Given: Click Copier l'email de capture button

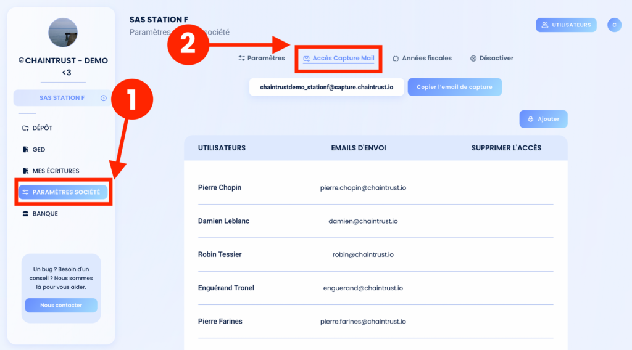Looking at the screenshot, I should [455, 87].
